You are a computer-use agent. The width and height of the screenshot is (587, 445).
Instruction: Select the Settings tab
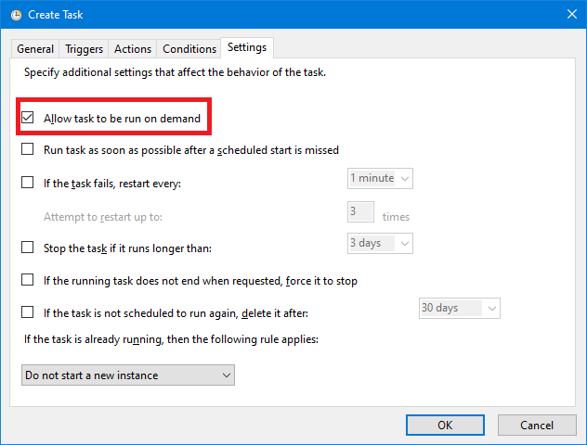pyautogui.click(x=247, y=47)
